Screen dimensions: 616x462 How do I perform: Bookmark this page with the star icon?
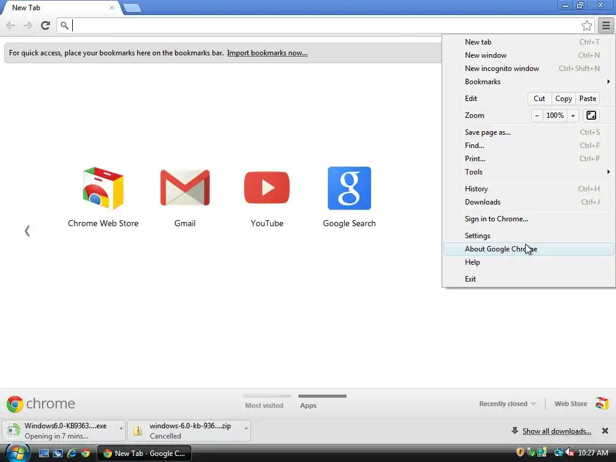pyautogui.click(x=587, y=26)
